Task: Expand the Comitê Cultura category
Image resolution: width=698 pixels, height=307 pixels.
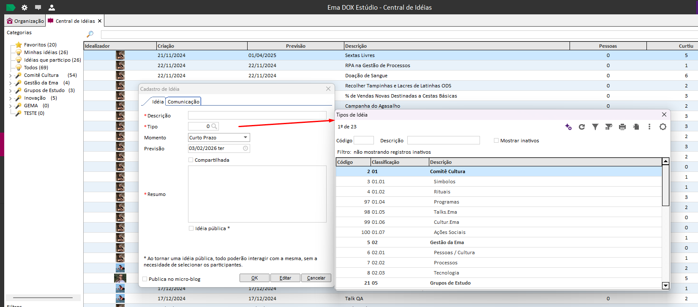Action: tap(11, 76)
